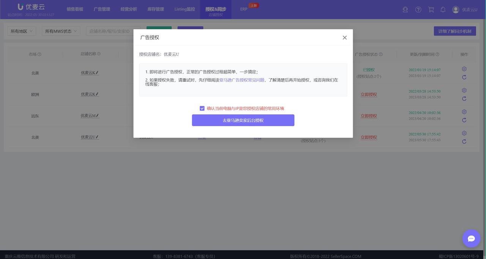Open the Listing监控 menu

tap(185, 9)
